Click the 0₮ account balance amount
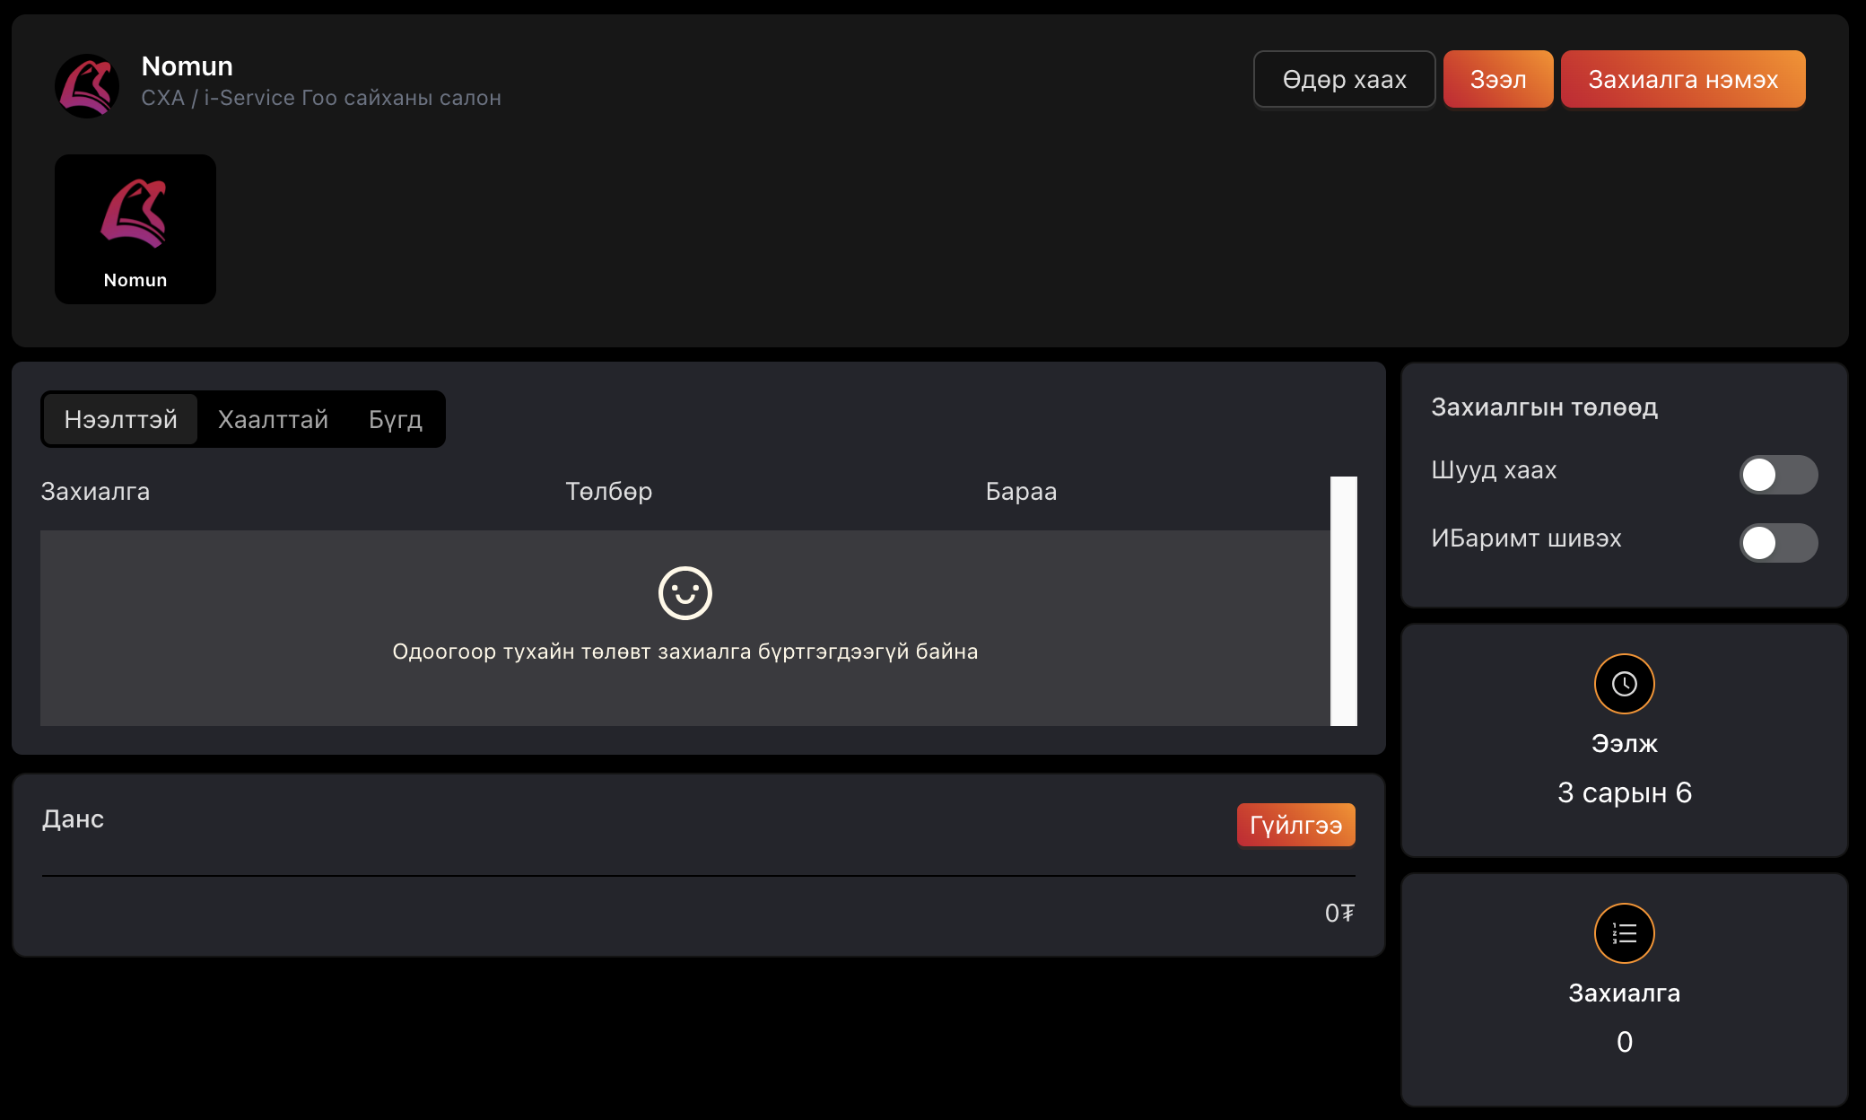The image size is (1866, 1120). (1338, 913)
